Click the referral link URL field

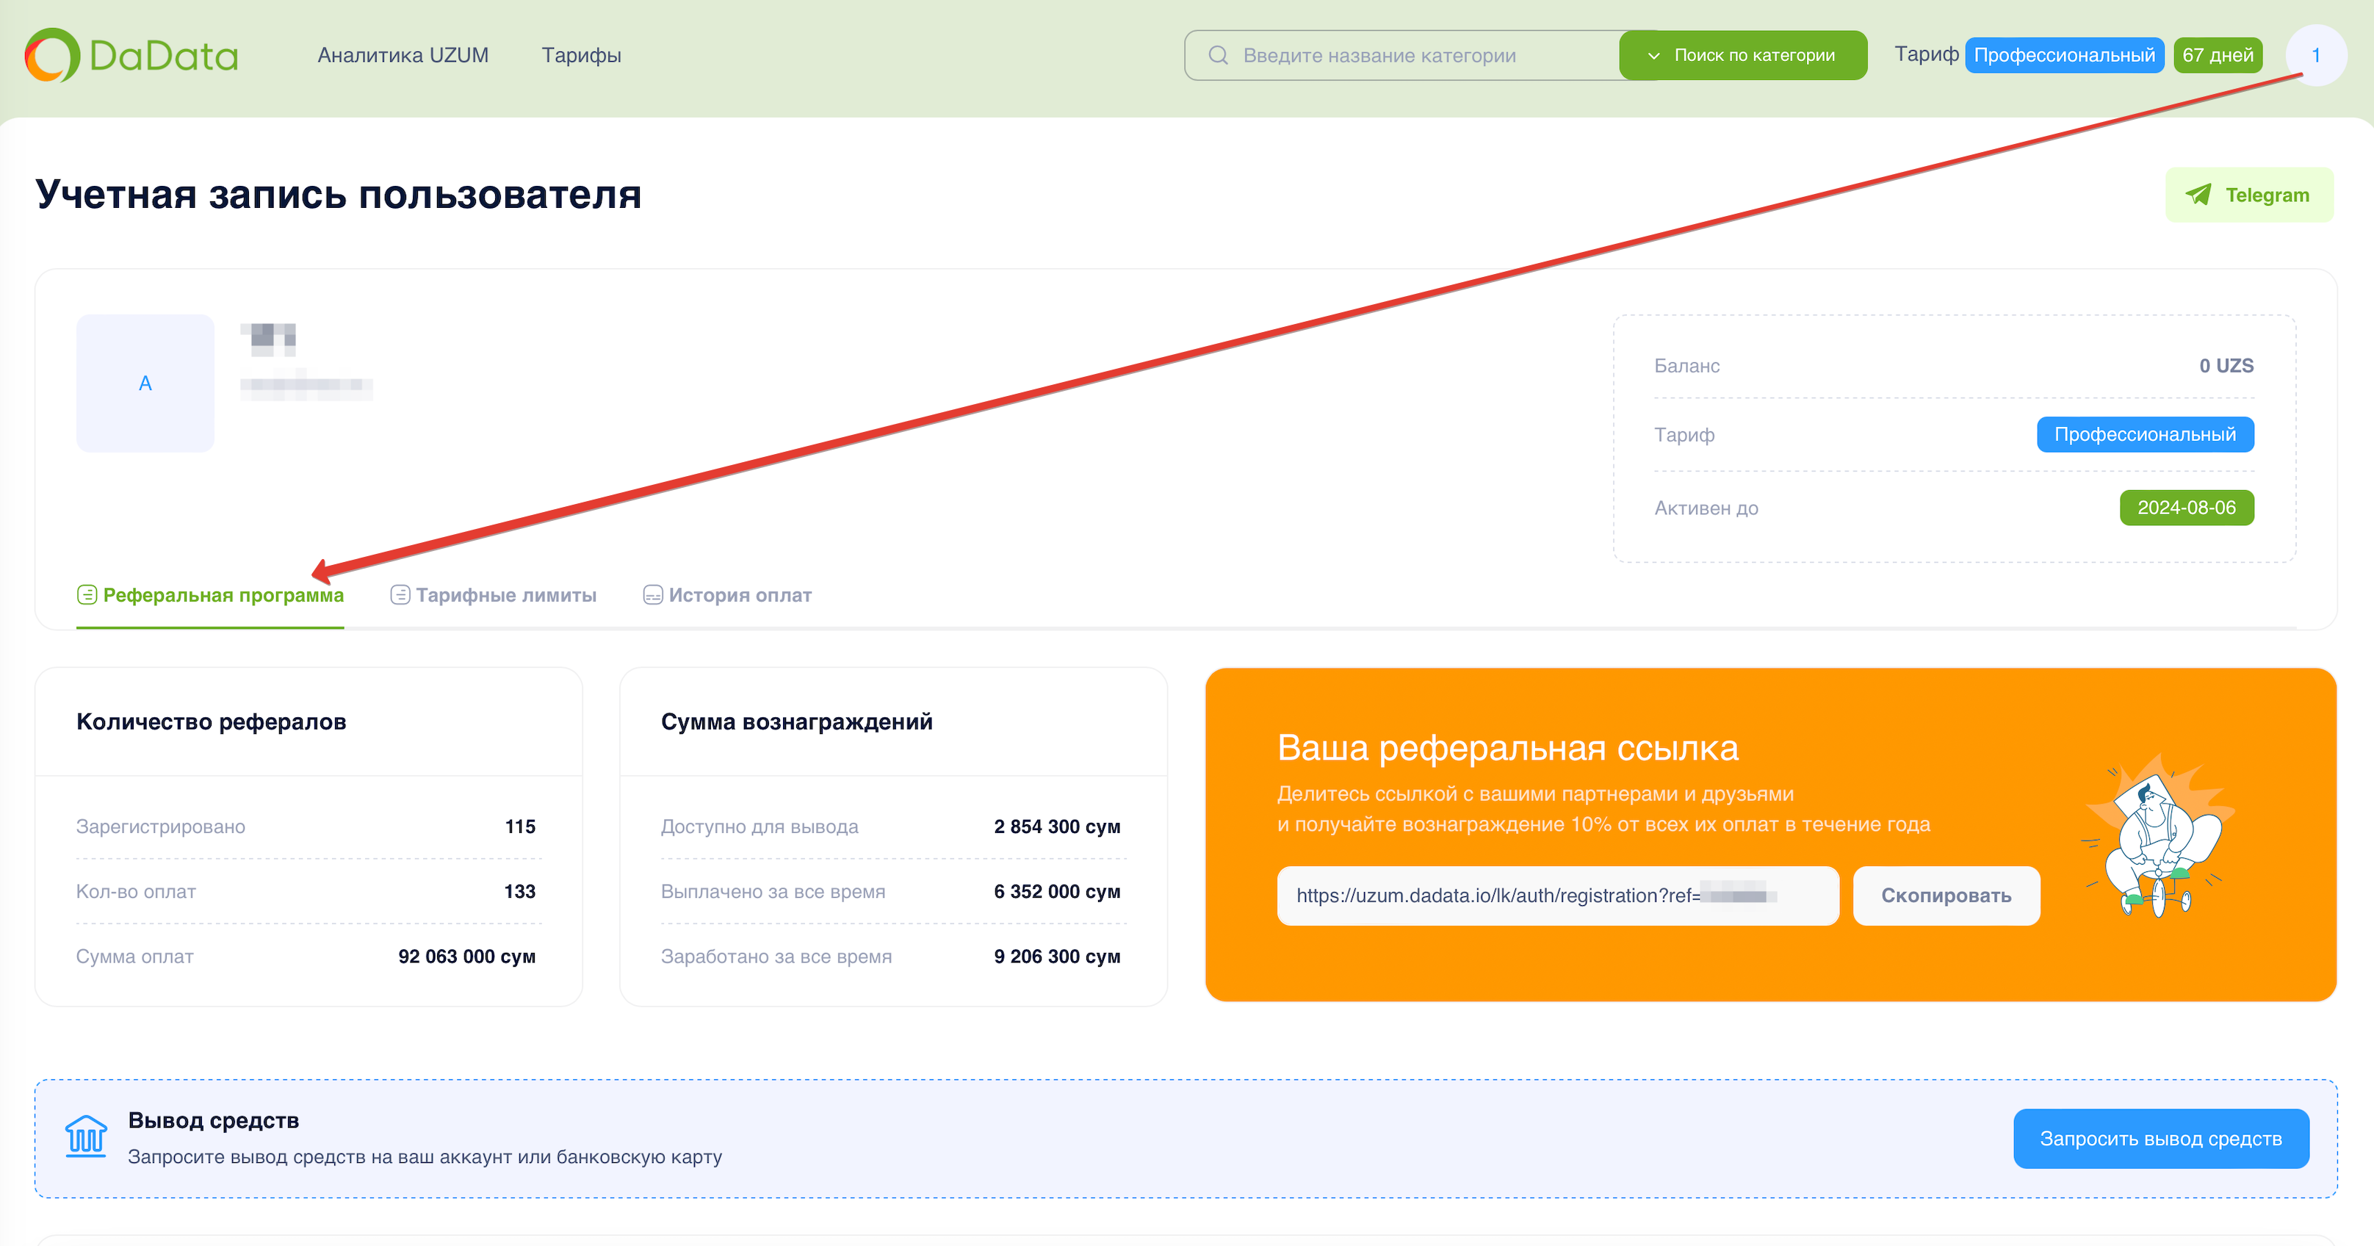[x=1557, y=895]
